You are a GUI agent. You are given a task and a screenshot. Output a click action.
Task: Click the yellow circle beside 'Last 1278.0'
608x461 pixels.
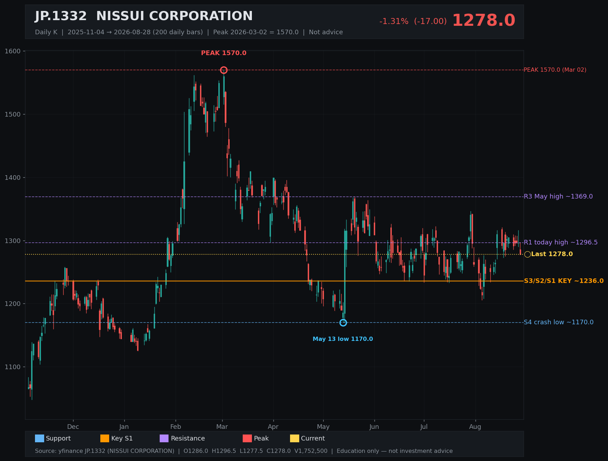[x=527, y=254]
